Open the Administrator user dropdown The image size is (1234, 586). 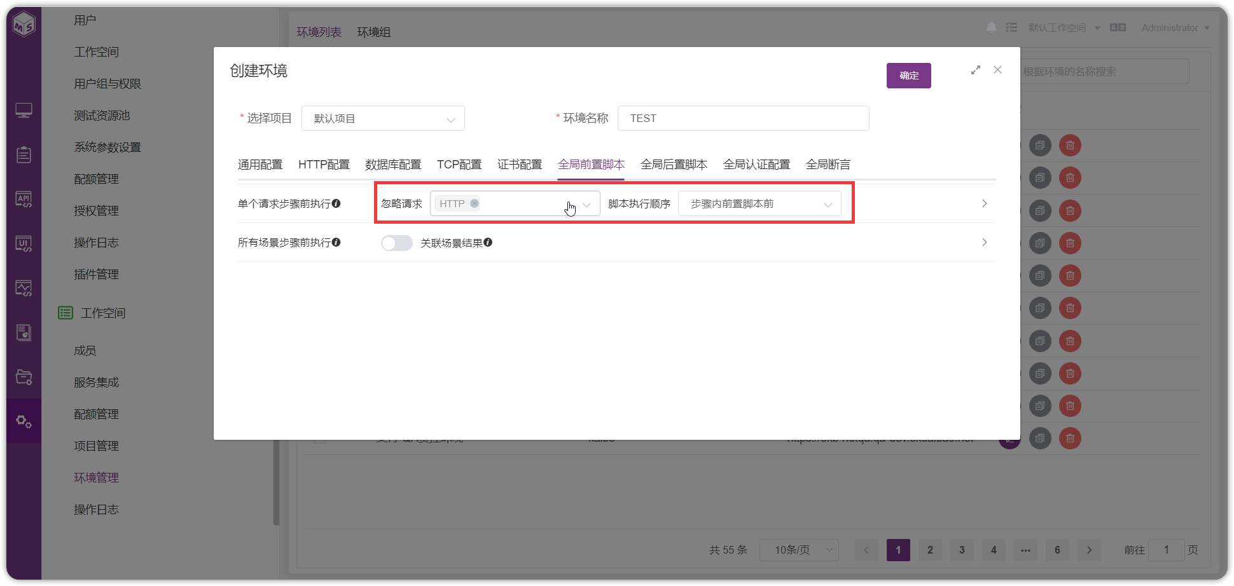pyautogui.click(x=1175, y=27)
